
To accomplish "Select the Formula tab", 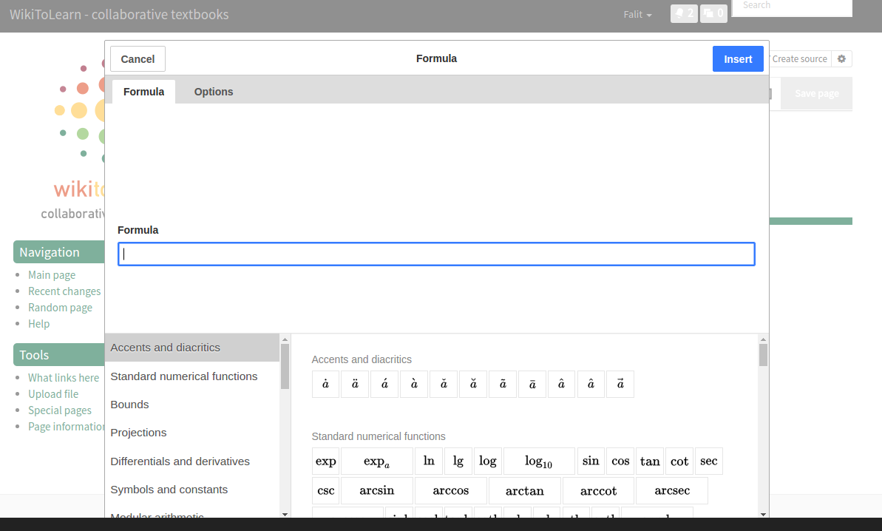I will [143, 92].
